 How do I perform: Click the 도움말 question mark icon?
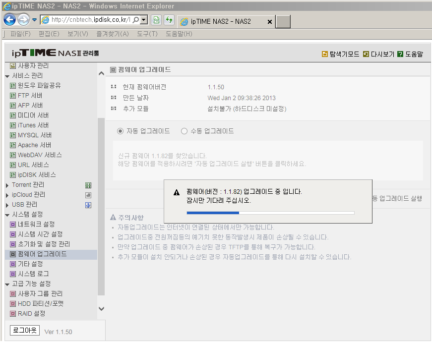click(x=400, y=54)
